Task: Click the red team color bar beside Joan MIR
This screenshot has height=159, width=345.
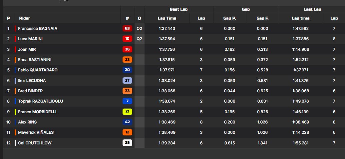Action: click(15, 49)
